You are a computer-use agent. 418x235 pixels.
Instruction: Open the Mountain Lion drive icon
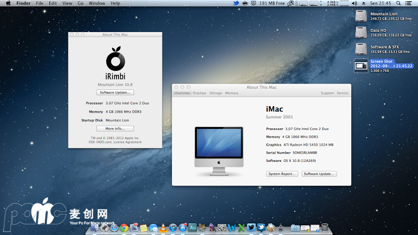tap(360, 16)
